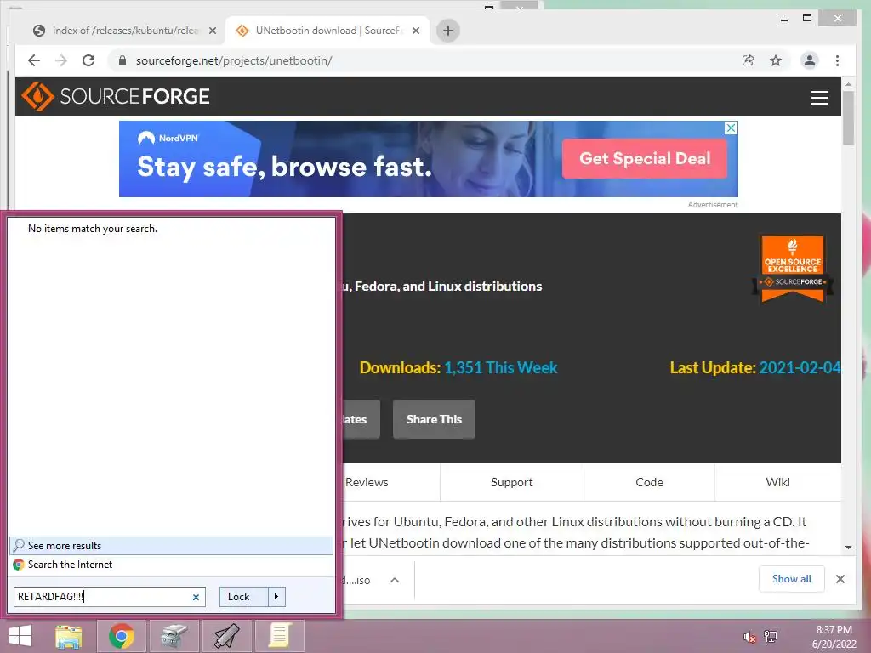Open the notes scroll icon in taskbar
This screenshot has height=653, width=871.
279,636
